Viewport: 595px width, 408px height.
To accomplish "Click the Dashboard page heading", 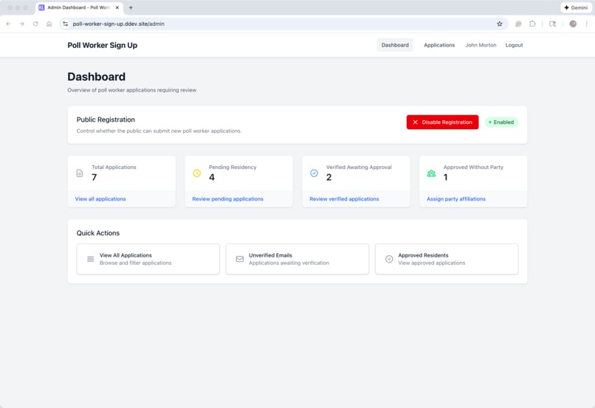I will point(97,77).
